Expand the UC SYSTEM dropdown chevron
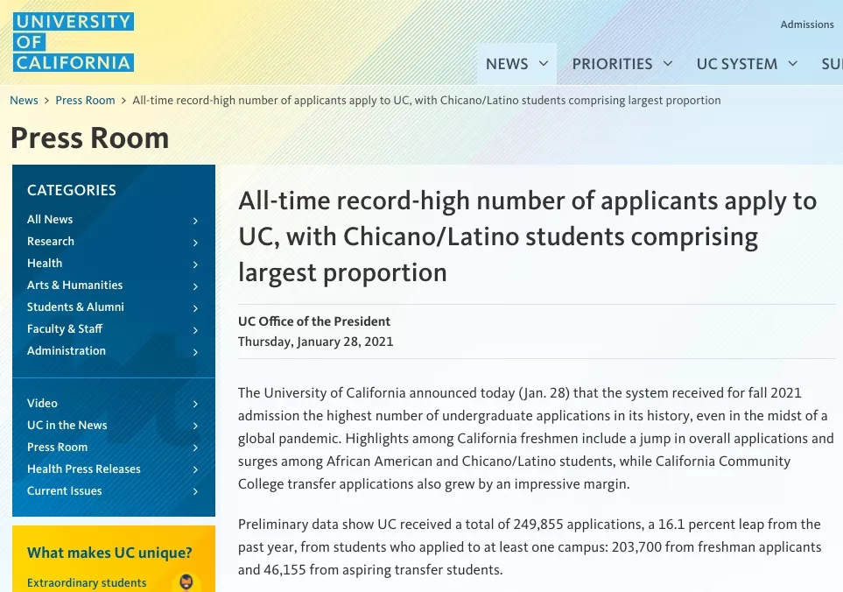This screenshot has height=592, width=843. [x=792, y=63]
